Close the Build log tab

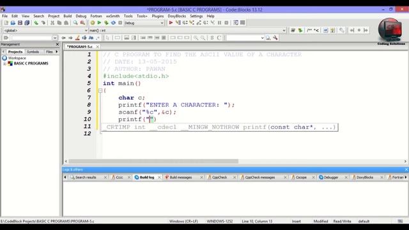point(159,178)
